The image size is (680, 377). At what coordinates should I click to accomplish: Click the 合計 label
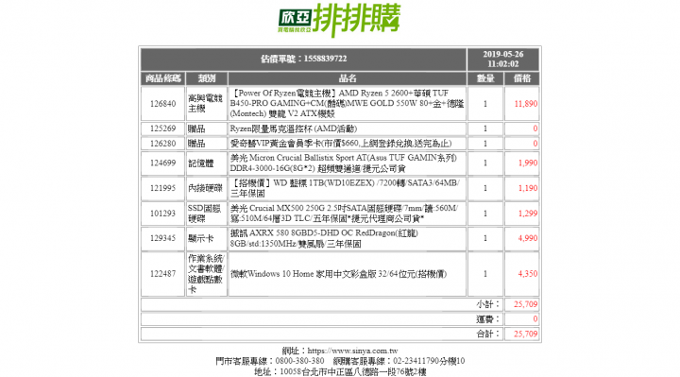pos(488,334)
